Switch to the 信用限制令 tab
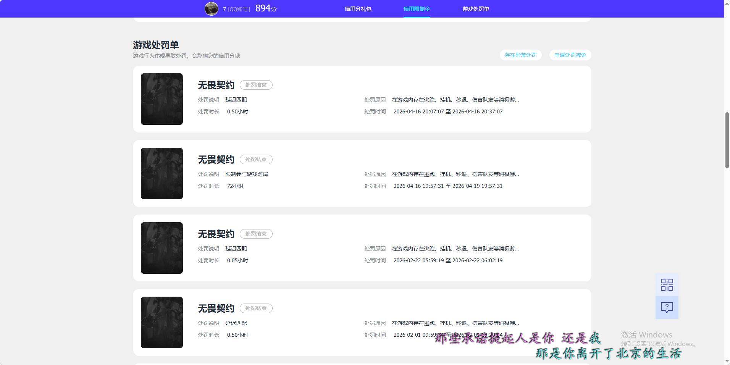This screenshot has height=365, width=730. point(417,9)
